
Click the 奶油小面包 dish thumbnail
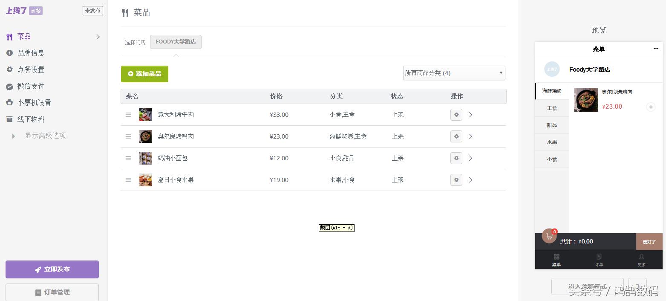[x=145, y=158]
